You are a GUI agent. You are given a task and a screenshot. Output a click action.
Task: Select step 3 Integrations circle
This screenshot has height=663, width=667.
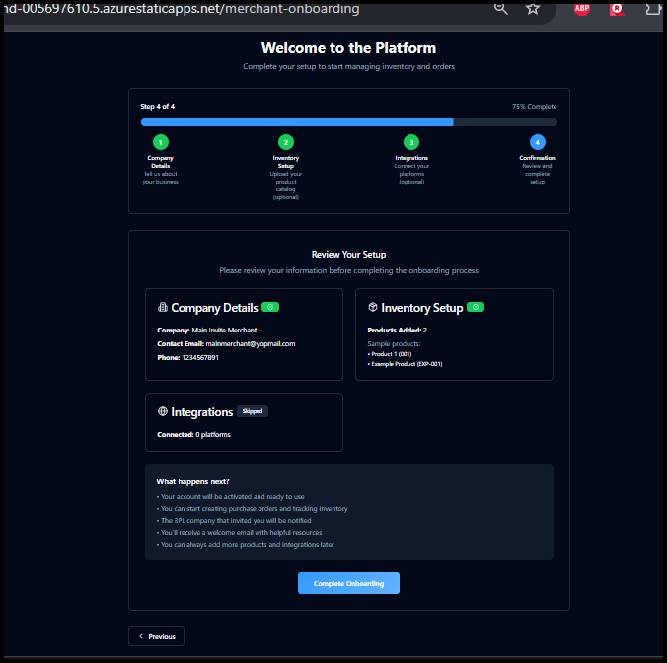click(x=411, y=142)
